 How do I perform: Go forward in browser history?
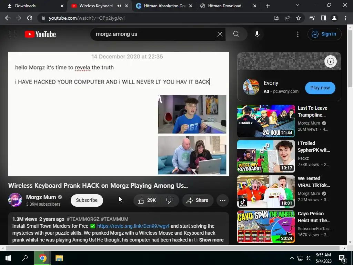coord(19,18)
